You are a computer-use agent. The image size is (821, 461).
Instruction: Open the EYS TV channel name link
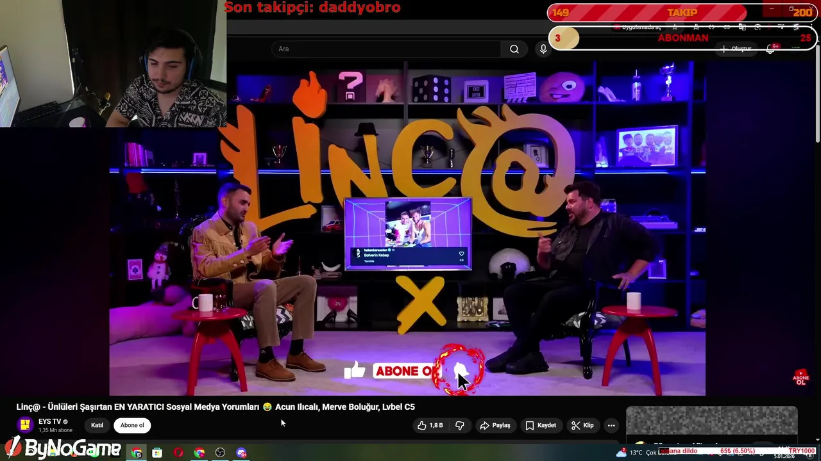[49, 421]
